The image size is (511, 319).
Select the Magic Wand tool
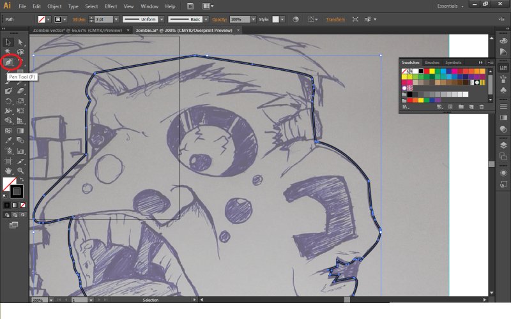(x=8, y=52)
